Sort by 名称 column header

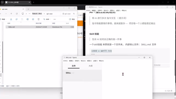click(9, 23)
